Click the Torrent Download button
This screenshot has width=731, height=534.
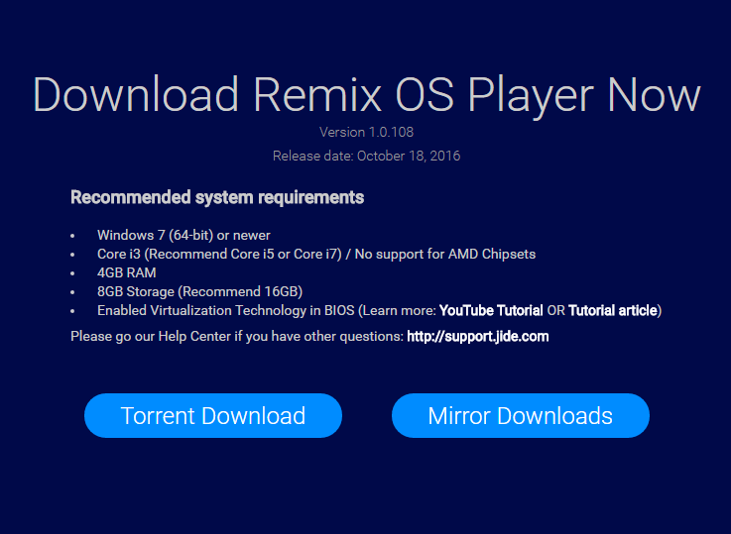pos(213,415)
